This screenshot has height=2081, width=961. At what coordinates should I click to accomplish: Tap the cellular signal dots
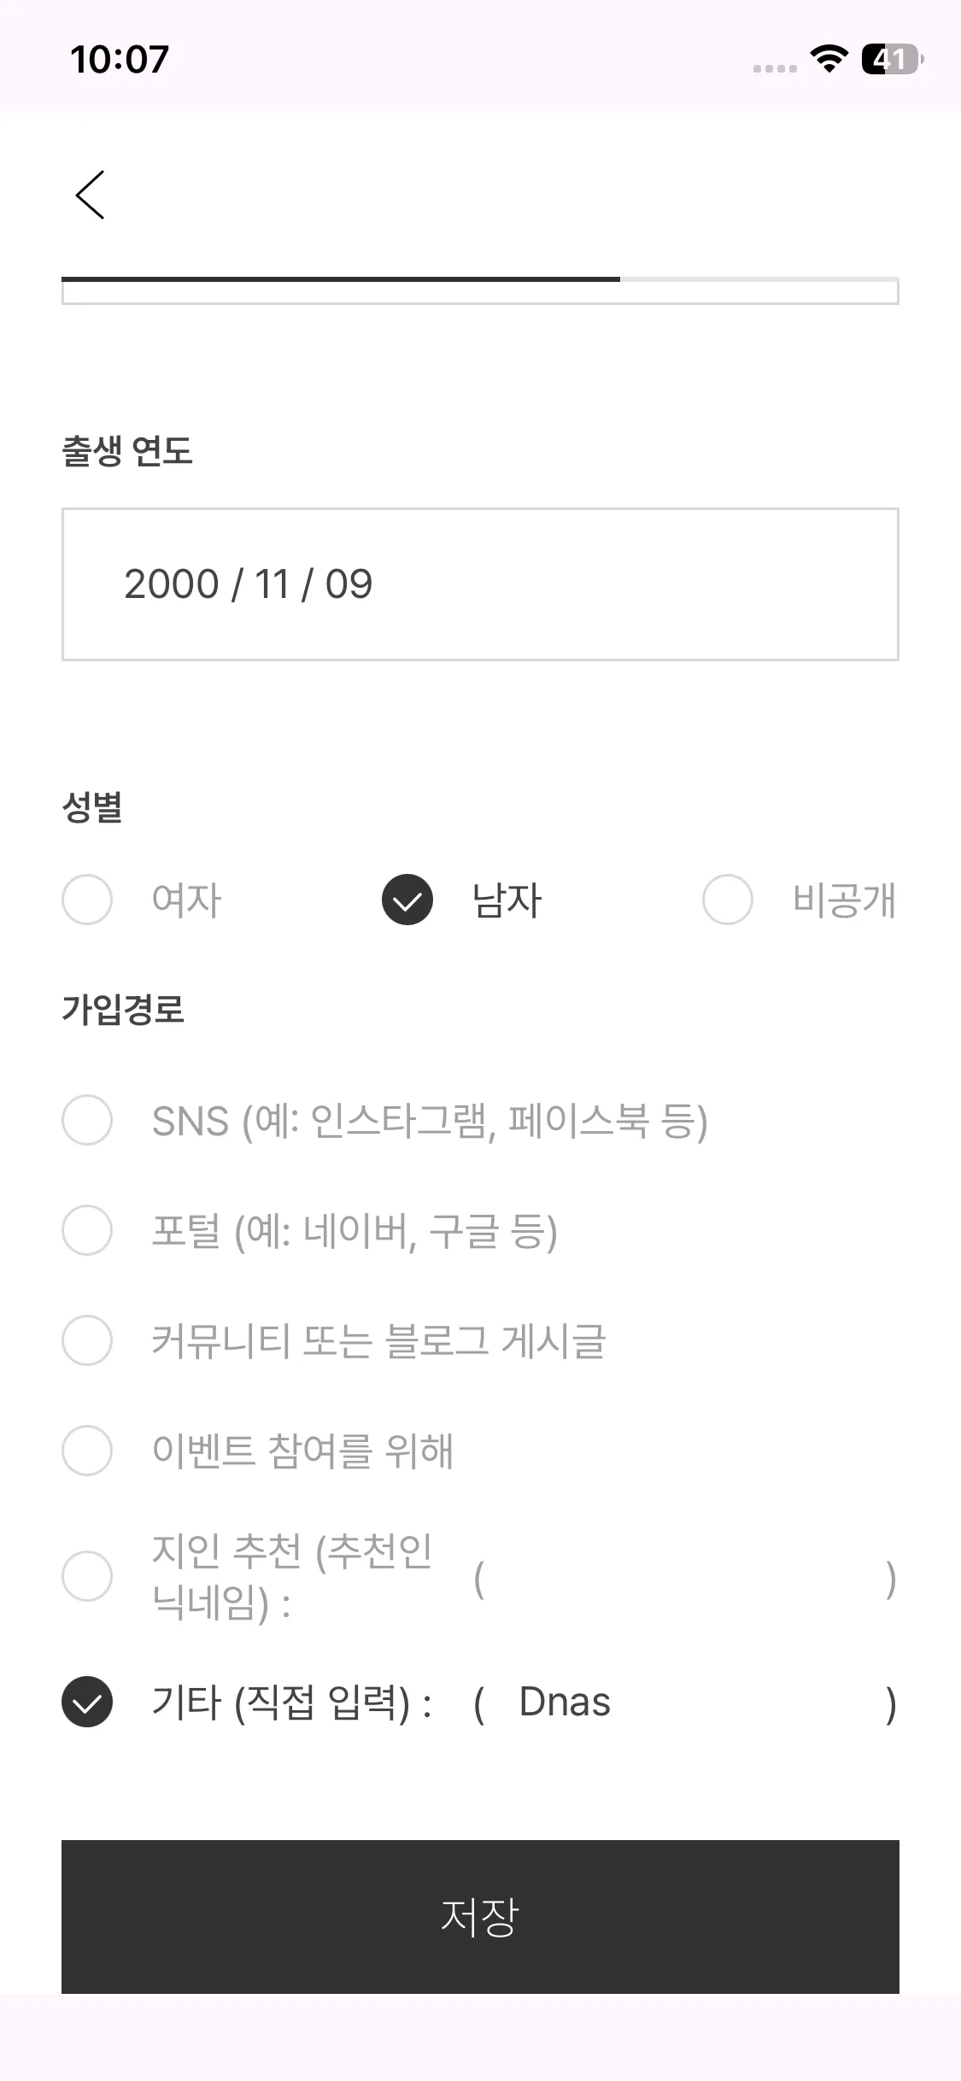pyautogui.click(x=775, y=68)
